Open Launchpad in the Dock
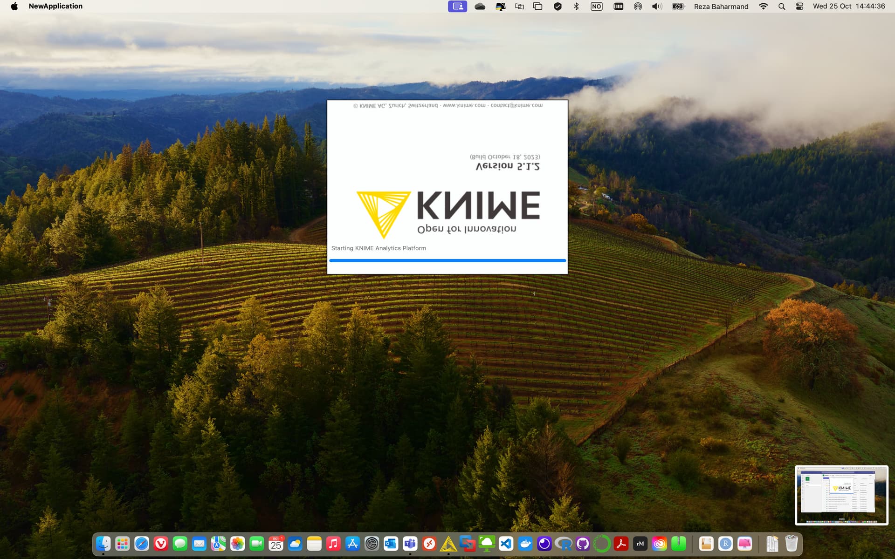895x559 pixels. [x=122, y=544]
